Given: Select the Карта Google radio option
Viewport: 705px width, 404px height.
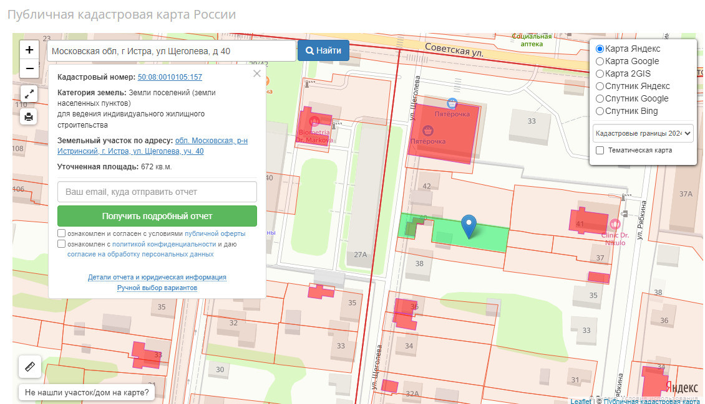Looking at the screenshot, I should click(x=600, y=61).
